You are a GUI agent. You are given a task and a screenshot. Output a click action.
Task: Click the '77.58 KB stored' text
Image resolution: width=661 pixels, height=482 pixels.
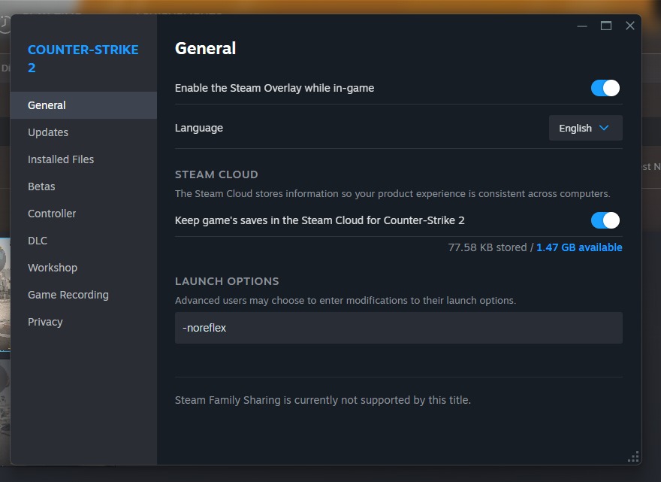tap(487, 247)
